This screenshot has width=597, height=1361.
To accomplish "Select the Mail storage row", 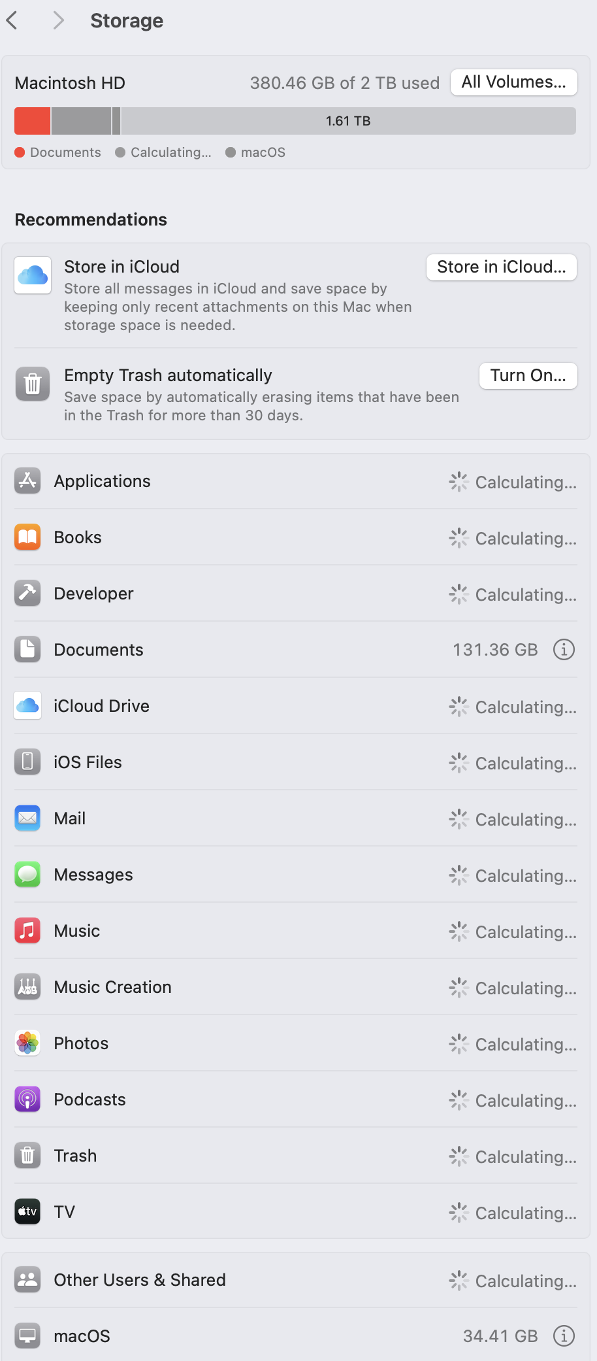I will pyautogui.click(x=296, y=818).
